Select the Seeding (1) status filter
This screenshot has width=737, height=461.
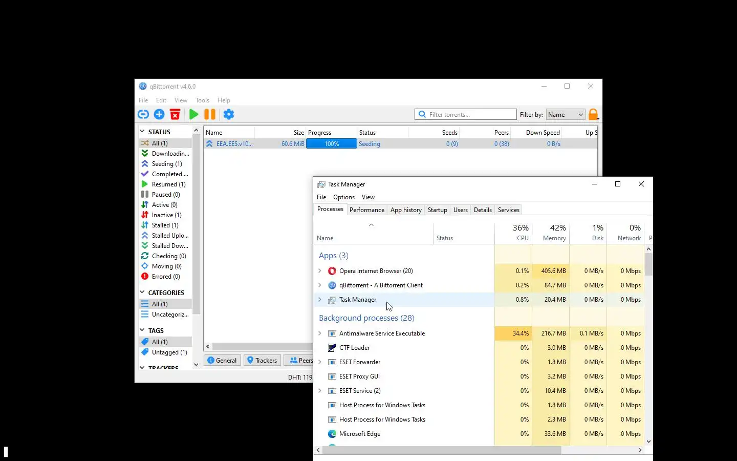[x=166, y=164]
